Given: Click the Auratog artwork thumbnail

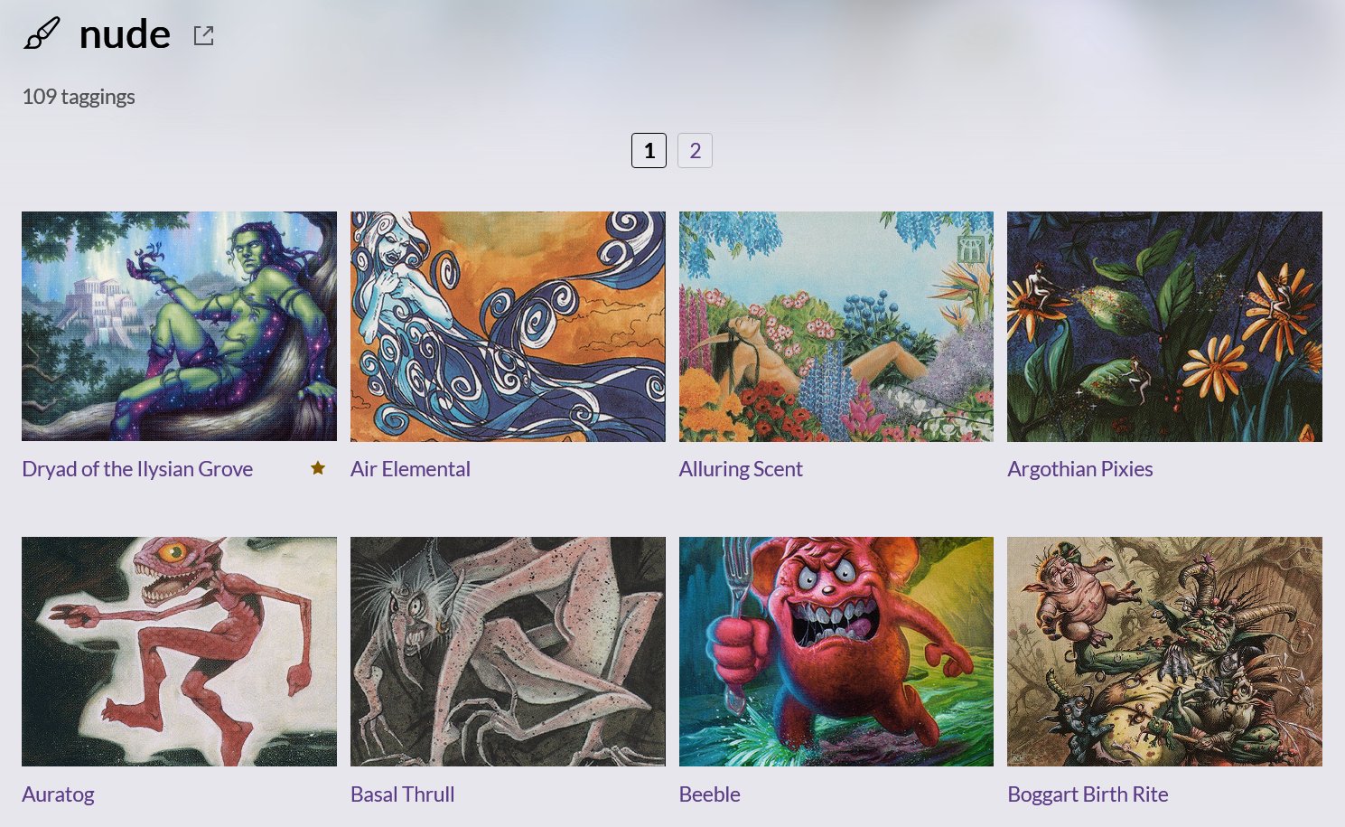Looking at the screenshot, I should pyautogui.click(x=179, y=652).
